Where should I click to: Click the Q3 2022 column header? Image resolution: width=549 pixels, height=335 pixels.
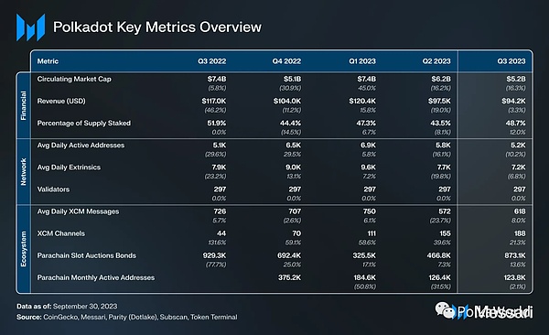(x=212, y=61)
